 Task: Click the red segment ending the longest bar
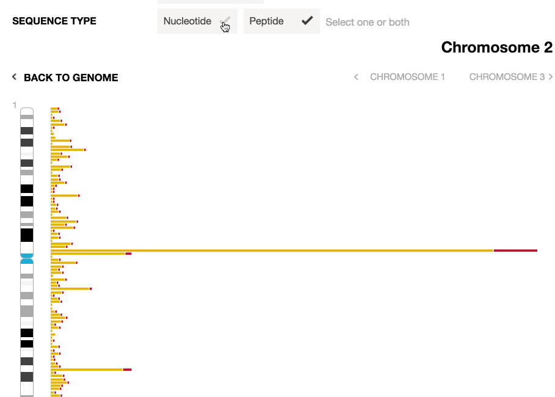point(515,250)
